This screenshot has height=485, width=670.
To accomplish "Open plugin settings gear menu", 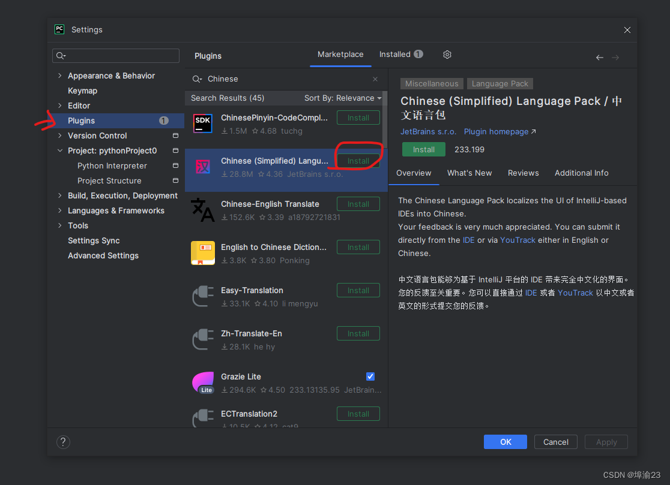I will [447, 55].
